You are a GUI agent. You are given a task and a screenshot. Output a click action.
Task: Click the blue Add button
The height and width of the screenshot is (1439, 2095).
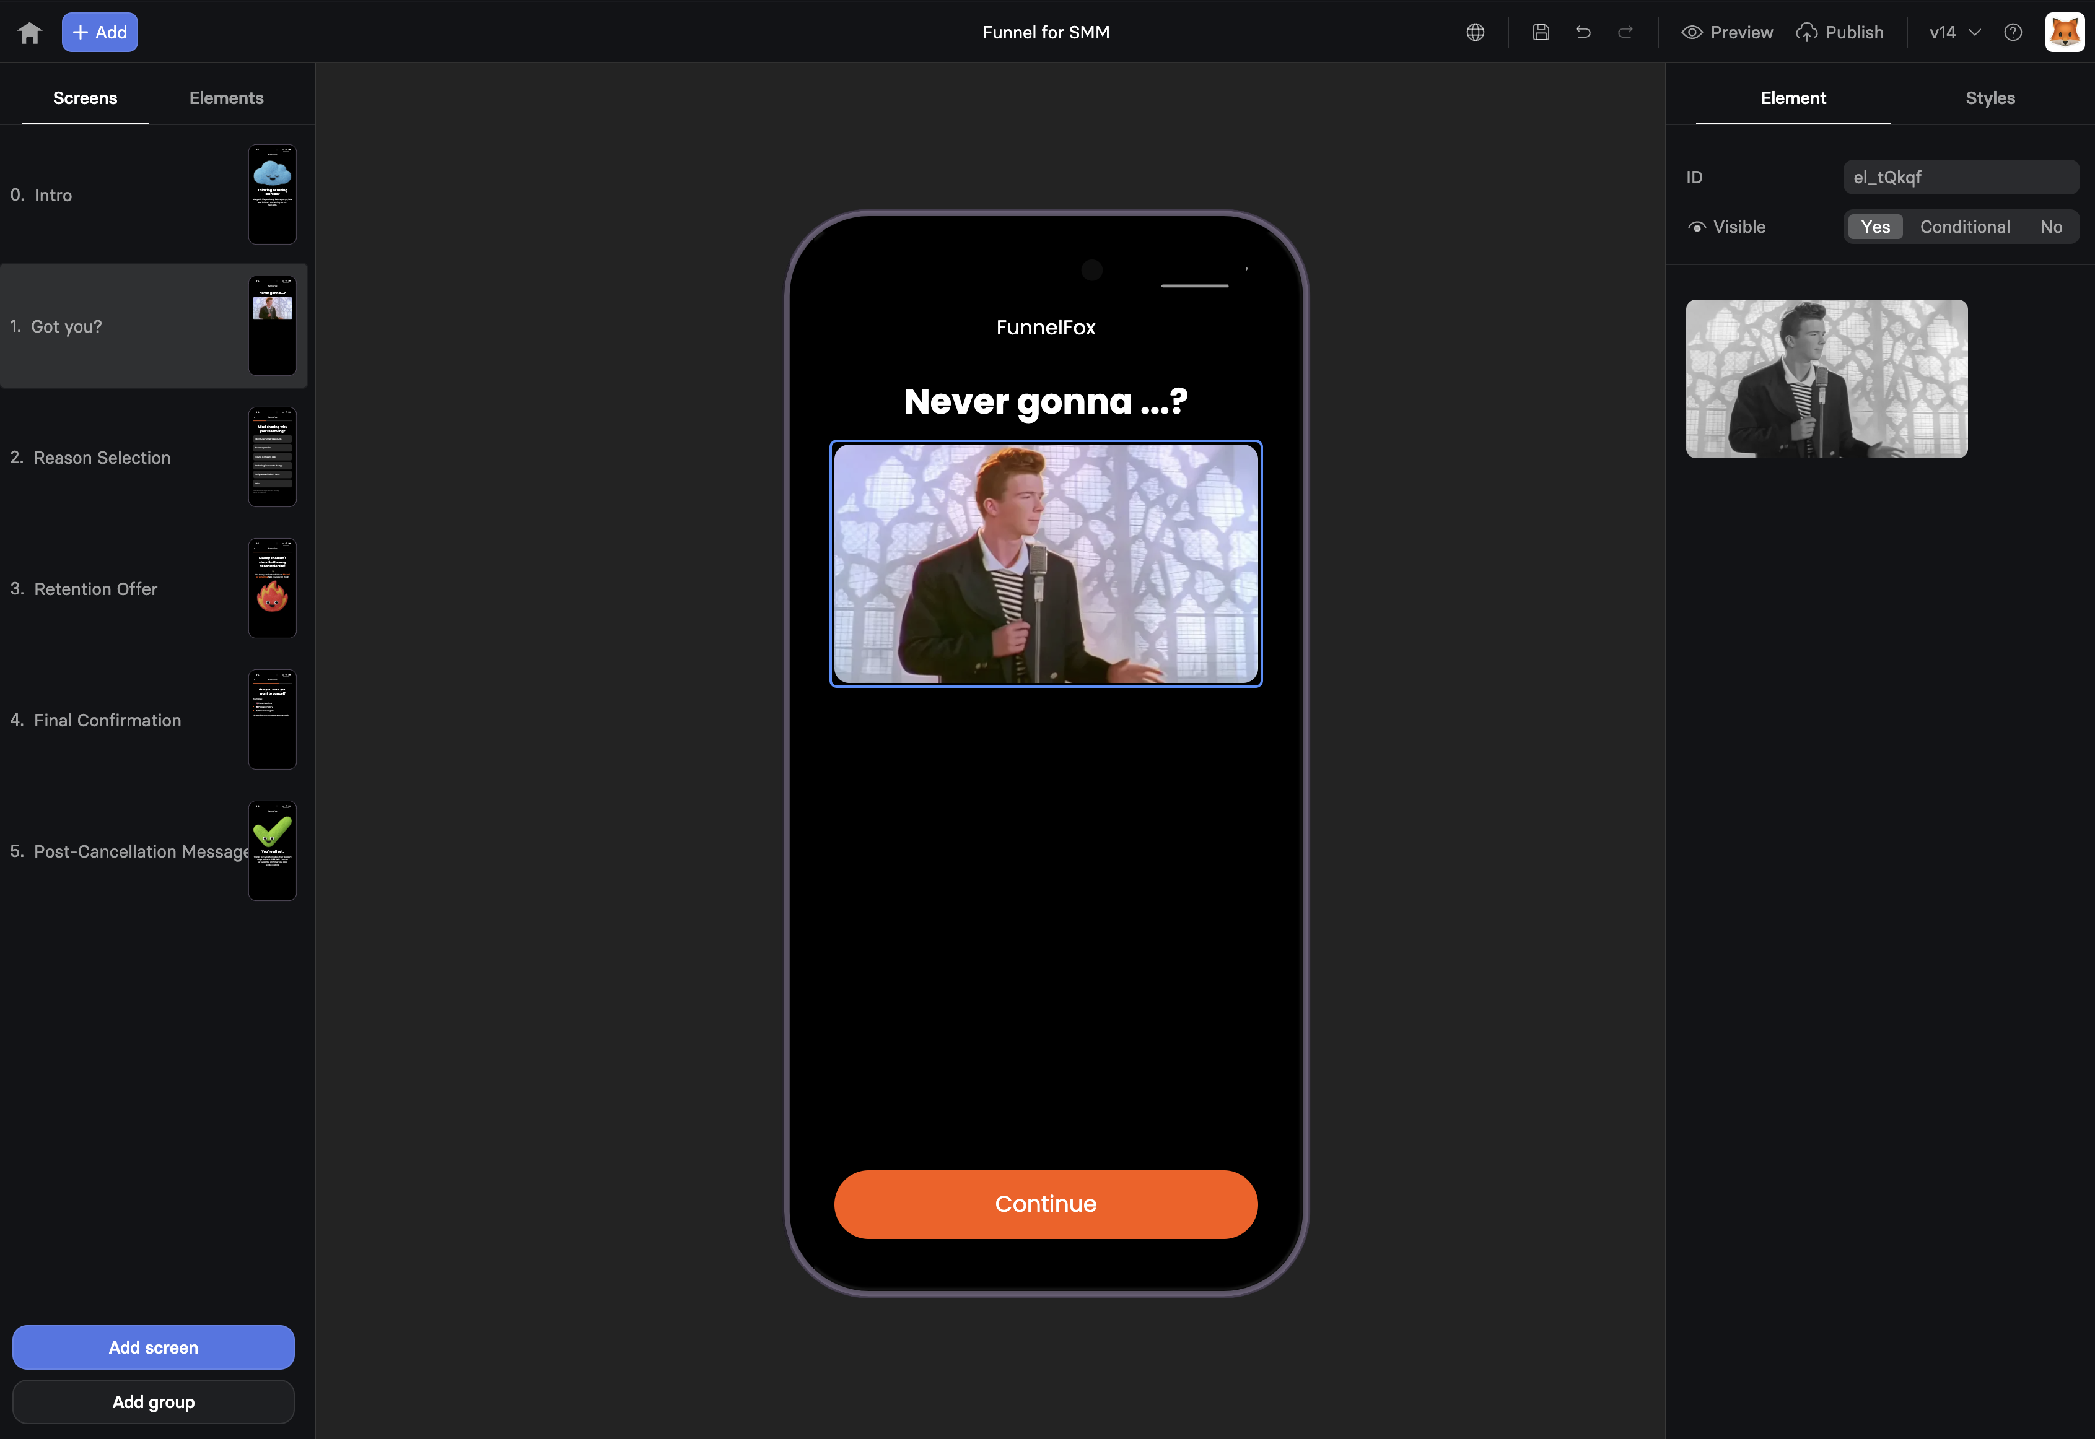(x=100, y=32)
